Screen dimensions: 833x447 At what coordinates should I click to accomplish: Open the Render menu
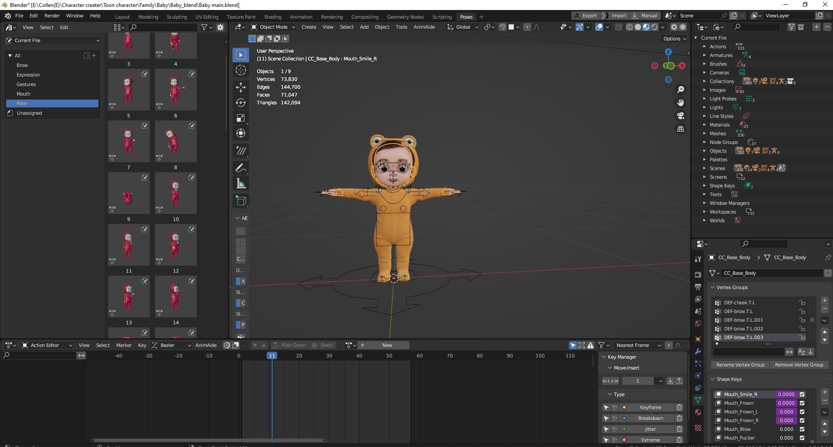[52, 16]
